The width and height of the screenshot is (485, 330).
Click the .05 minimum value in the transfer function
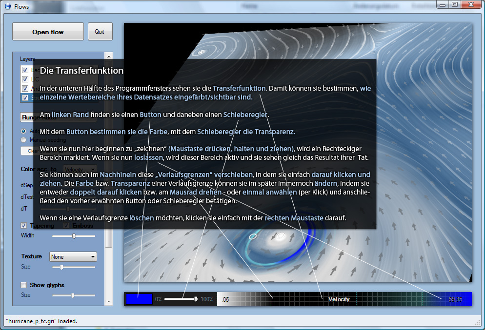(225, 299)
